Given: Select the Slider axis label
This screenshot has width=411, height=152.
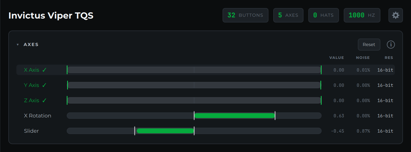Looking at the screenshot, I should click(x=31, y=131).
